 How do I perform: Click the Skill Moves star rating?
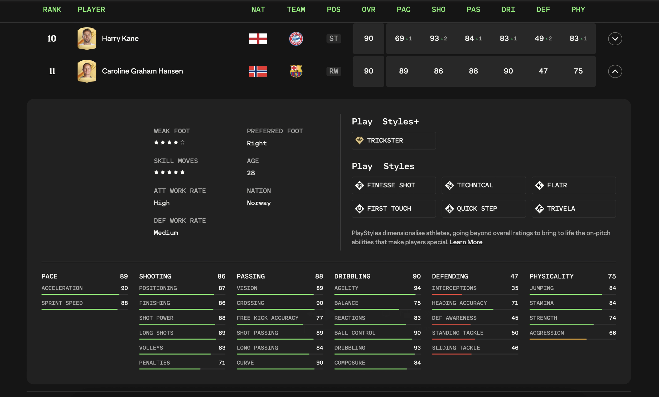(x=169, y=172)
